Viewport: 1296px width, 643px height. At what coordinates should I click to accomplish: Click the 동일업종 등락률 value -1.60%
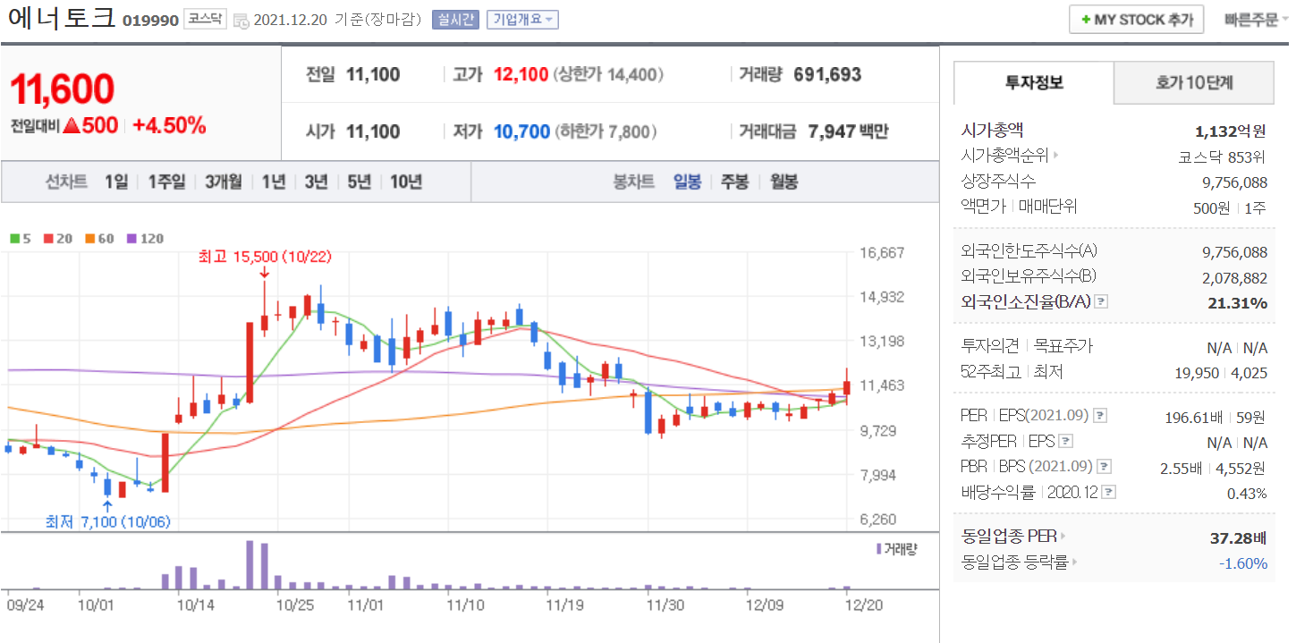coord(1243,563)
